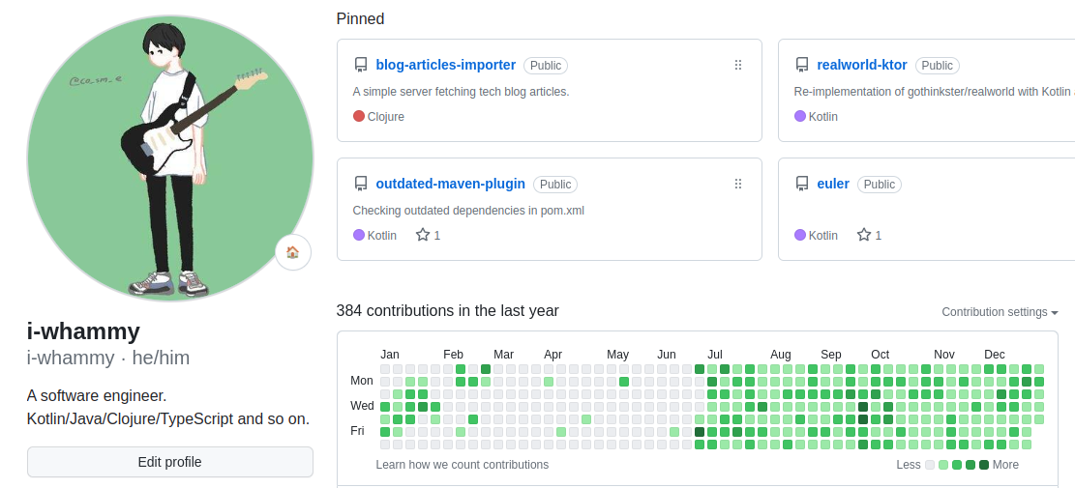Click the lightest gray legend square
This screenshot has height=488, width=1075.
coord(930,465)
